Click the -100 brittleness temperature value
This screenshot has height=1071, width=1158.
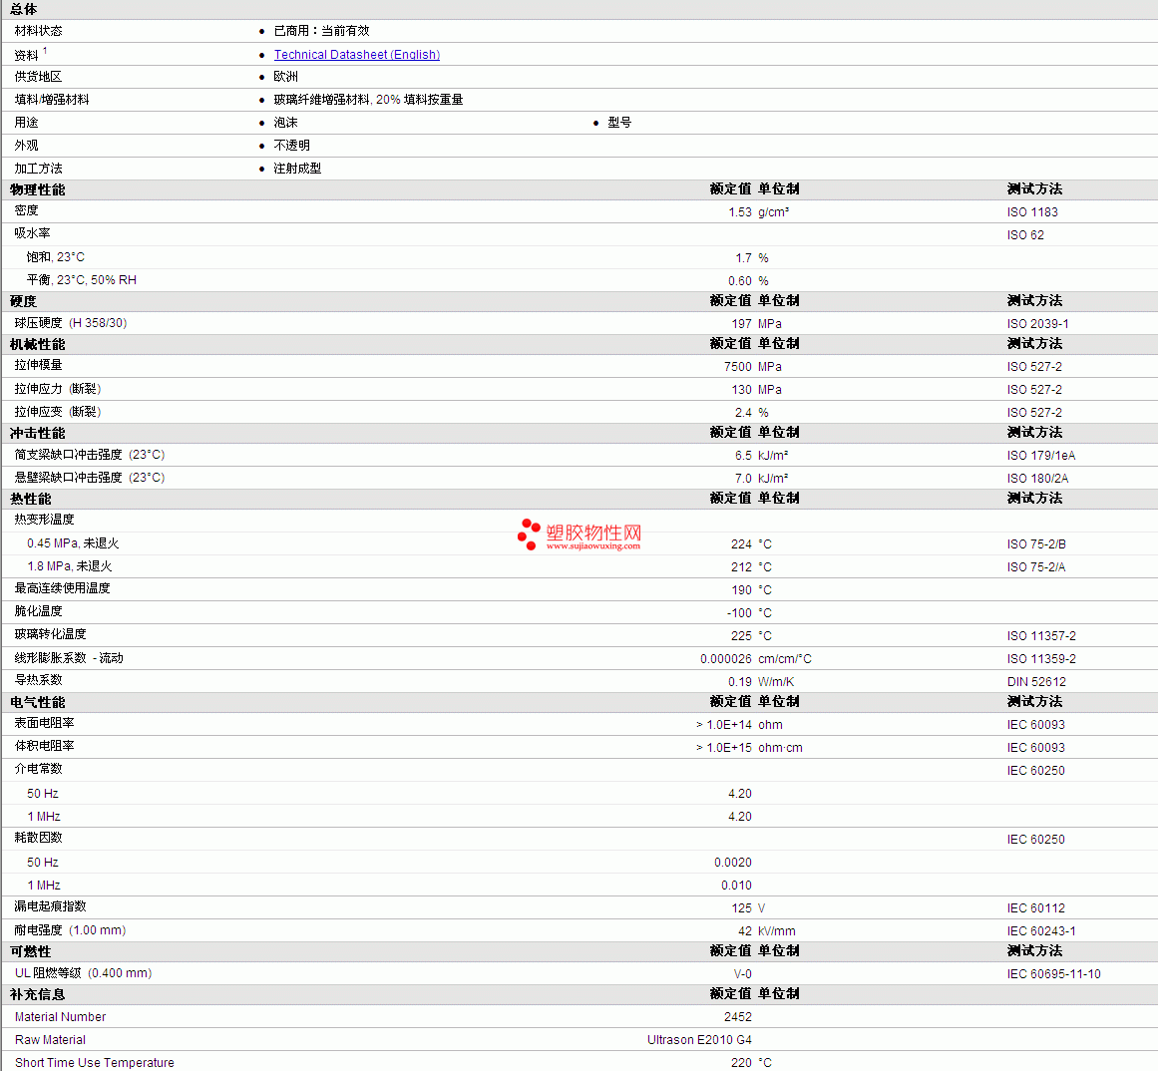point(739,613)
